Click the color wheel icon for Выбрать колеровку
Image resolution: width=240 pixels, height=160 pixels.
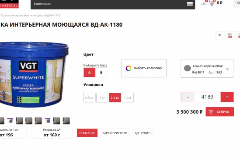[129, 68]
